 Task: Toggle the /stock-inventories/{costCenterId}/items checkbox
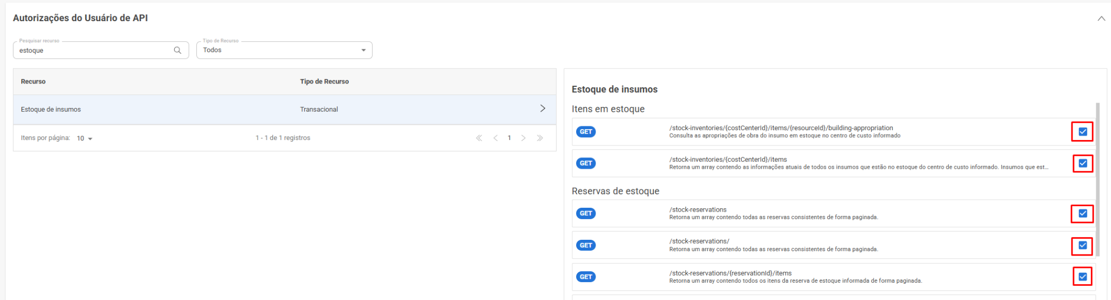pyautogui.click(x=1083, y=163)
